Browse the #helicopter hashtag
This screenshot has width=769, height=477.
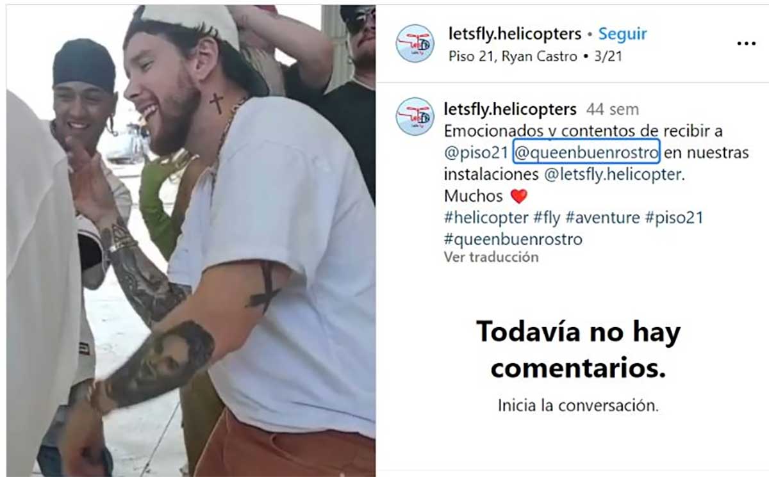click(486, 218)
